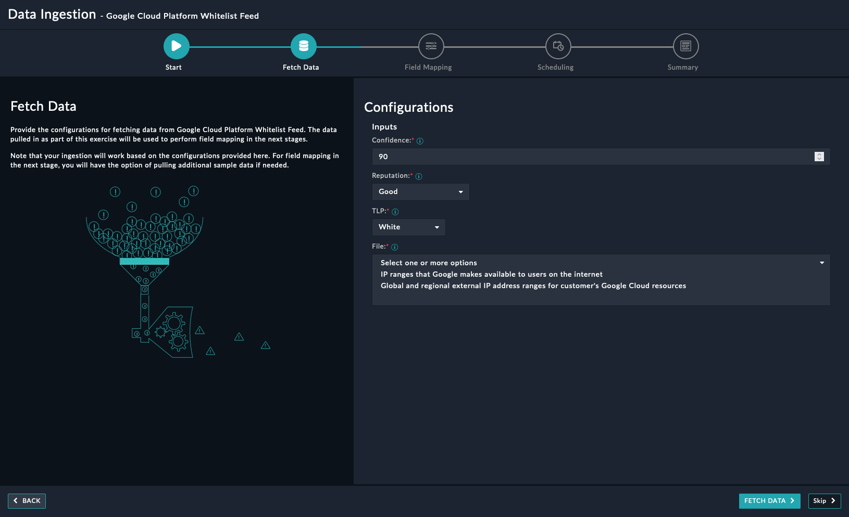Expand the File multi-select options arrow
Viewport: 849px width, 517px height.
click(821, 263)
